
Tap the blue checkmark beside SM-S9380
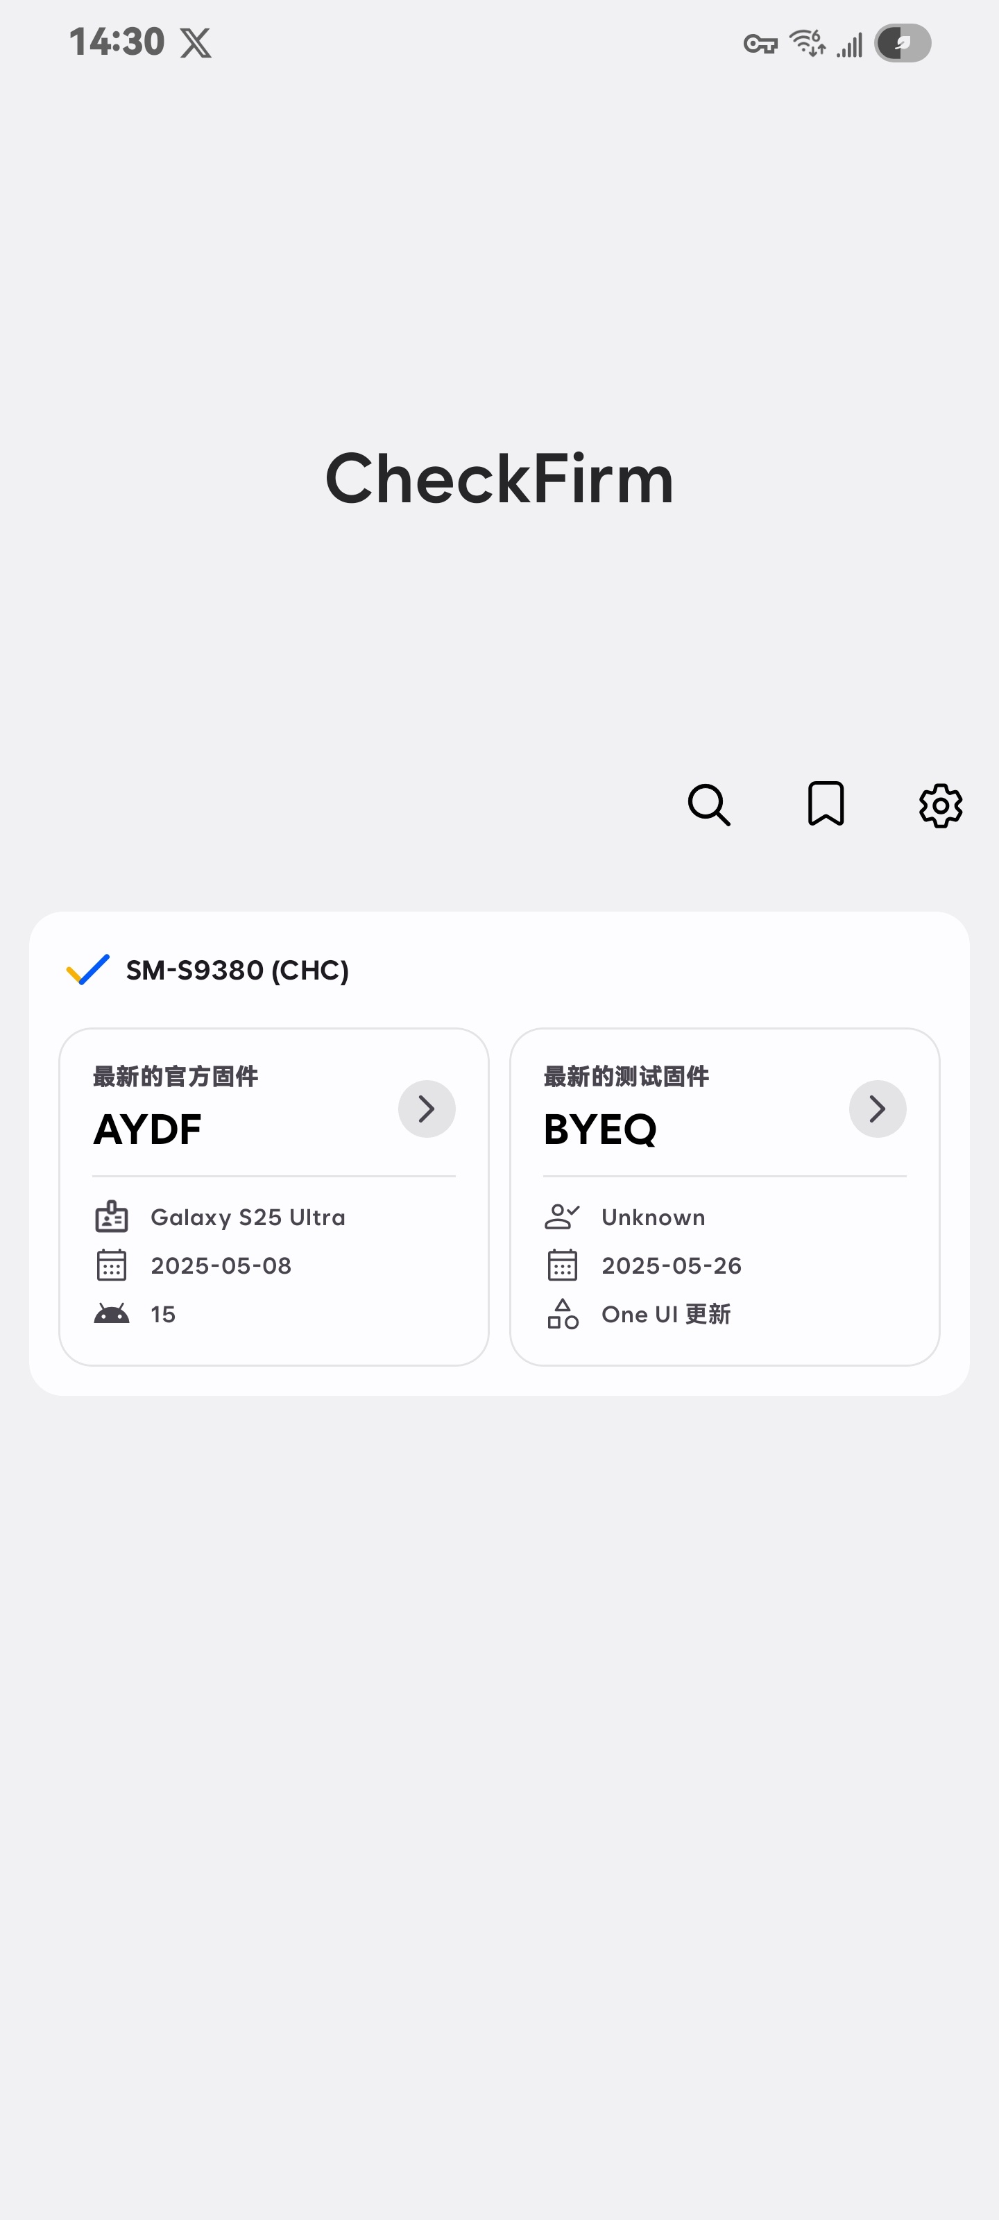pyautogui.click(x=88, y=970)
